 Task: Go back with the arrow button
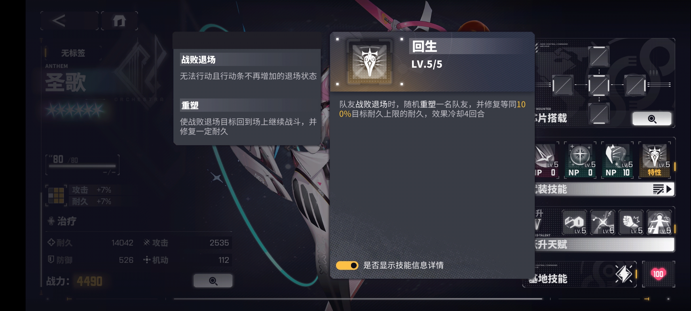click(x=69, y=21)
